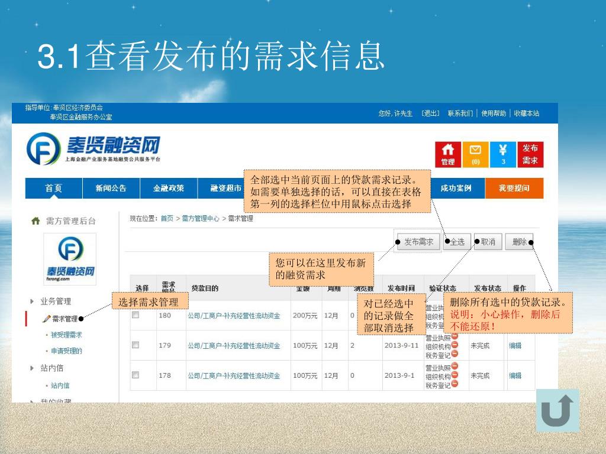Click the red 管理 home icon
The height and width of the screenshot is (454, 606).
[448, 154]
